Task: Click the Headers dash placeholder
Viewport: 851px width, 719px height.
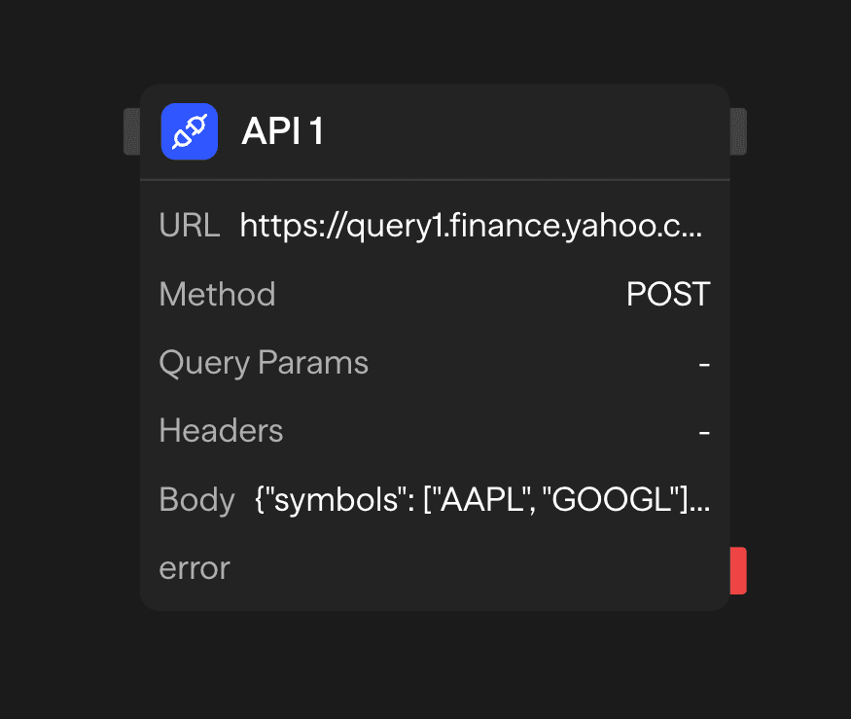Action: (x=704, y=430)
